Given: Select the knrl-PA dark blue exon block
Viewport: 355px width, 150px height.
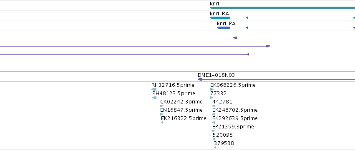Looking at the screenshot, I should click(224, 28).
